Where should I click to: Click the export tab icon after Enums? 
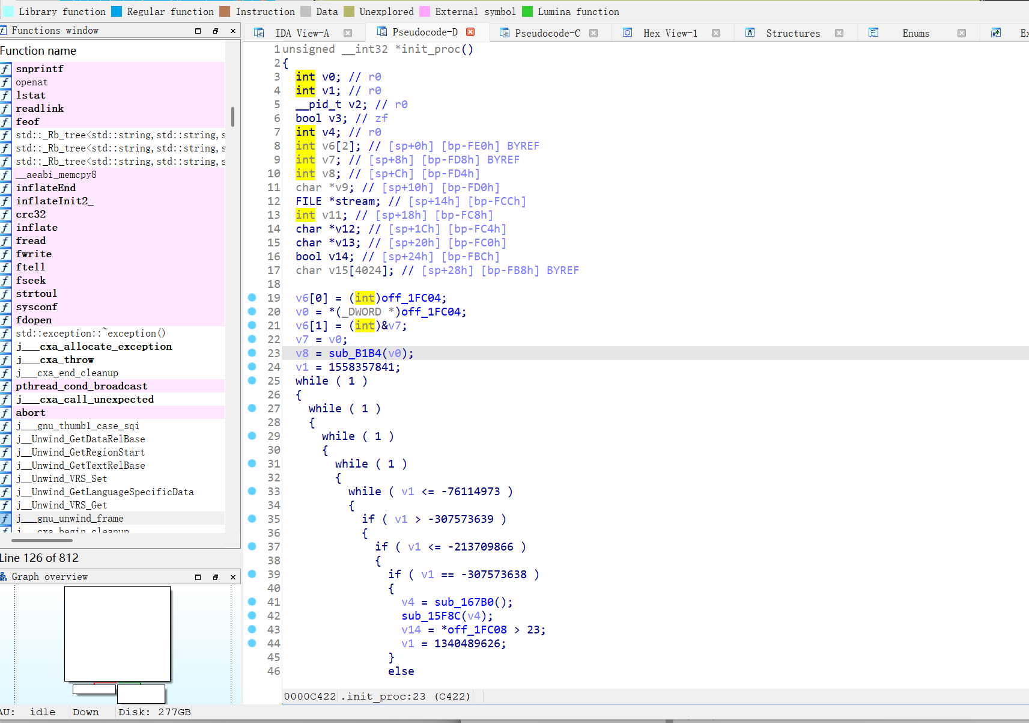[996, 33]
